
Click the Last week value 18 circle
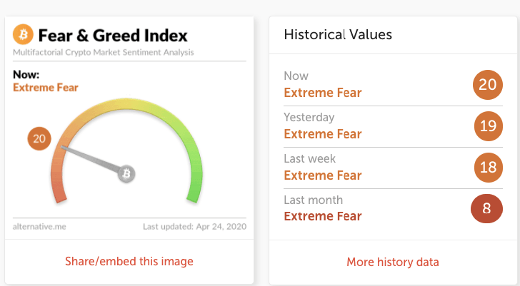click(x=487, y=168)
